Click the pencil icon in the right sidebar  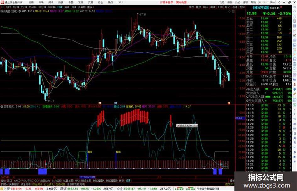[294, 94]
